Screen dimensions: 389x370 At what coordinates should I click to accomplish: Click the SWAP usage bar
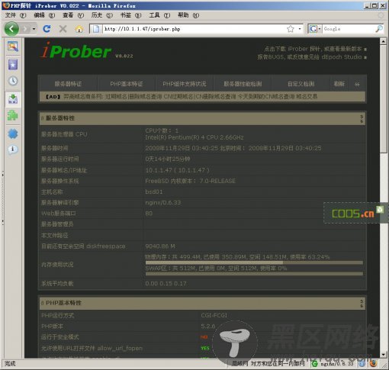(254, 274)
